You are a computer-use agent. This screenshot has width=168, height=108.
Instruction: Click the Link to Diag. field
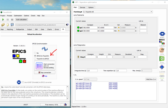coord(142,57)
